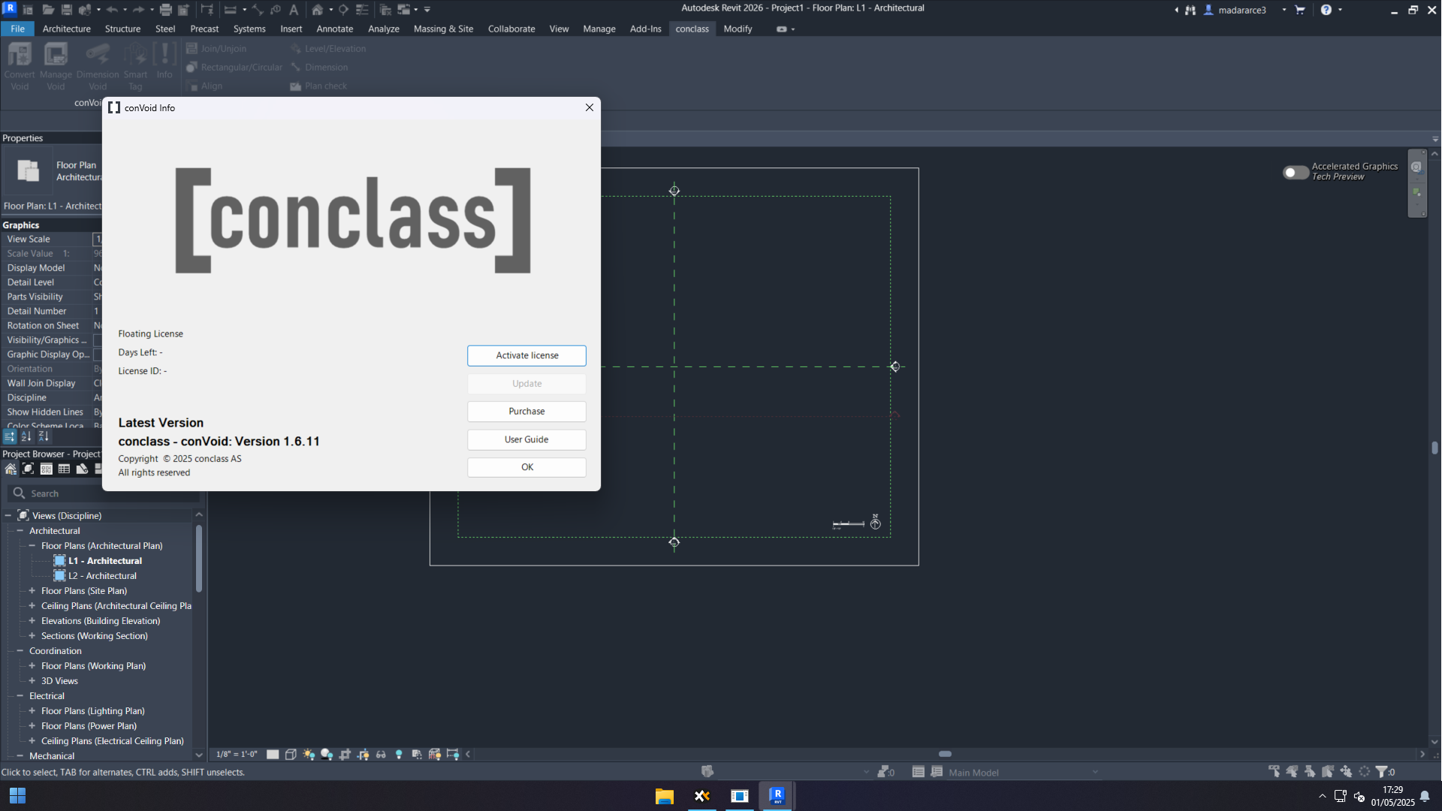Open Windows Start menu
Image resolution: width=1442 pixels, height=811 pixels.
pyautogui.click(x=17, y=796)
